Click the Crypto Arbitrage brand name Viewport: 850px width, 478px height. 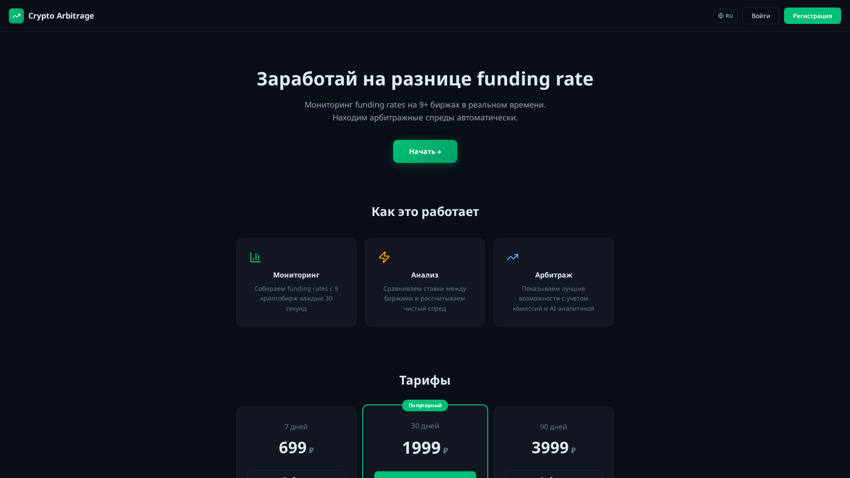click(x=61, y=15)
